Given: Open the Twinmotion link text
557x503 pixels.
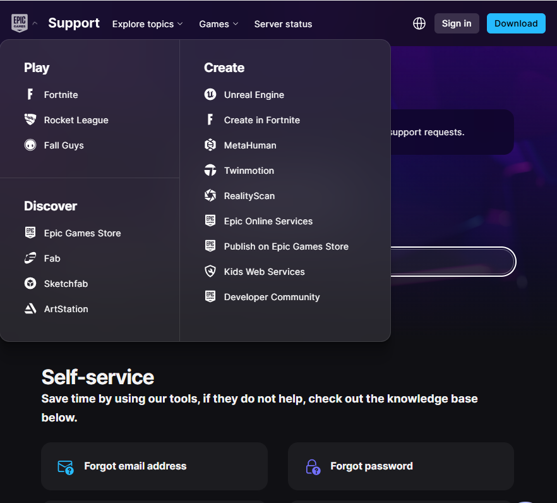Looking at the screenshot, I should point(249,171).
